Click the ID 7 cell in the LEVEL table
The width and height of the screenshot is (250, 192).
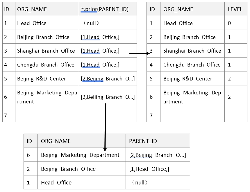tap(151, 116)
